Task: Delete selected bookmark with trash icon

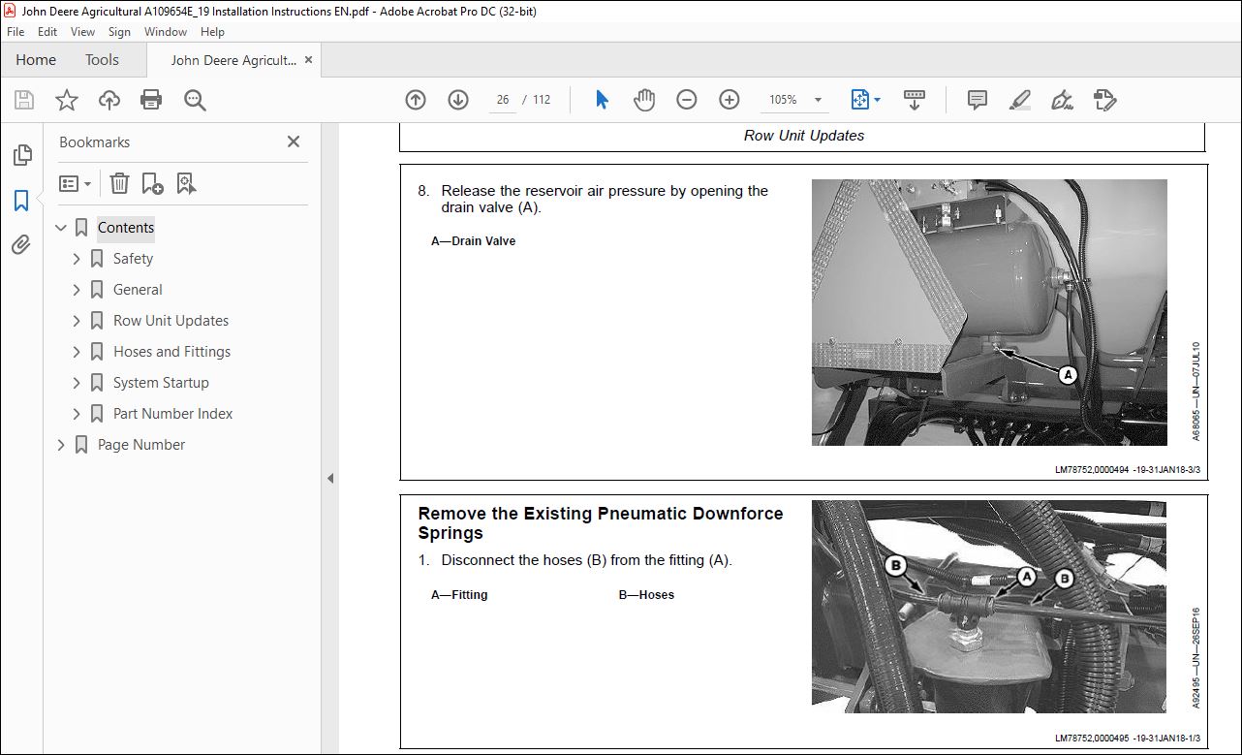Action: [119, 183]
